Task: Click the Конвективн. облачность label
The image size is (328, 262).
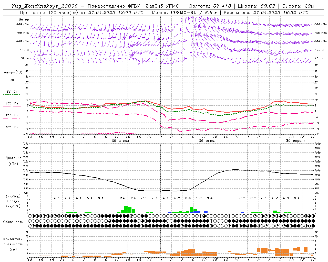Action: pyautogui.click(x=13, y=242)
